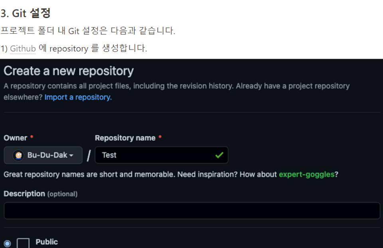Click the empty Description input field
Image resolution: width=383 pixels, height=248 pixels.
192,210
